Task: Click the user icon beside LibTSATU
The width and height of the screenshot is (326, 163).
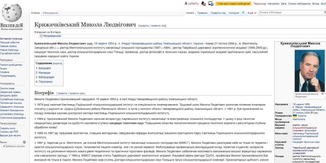Action: pos(186,3)
